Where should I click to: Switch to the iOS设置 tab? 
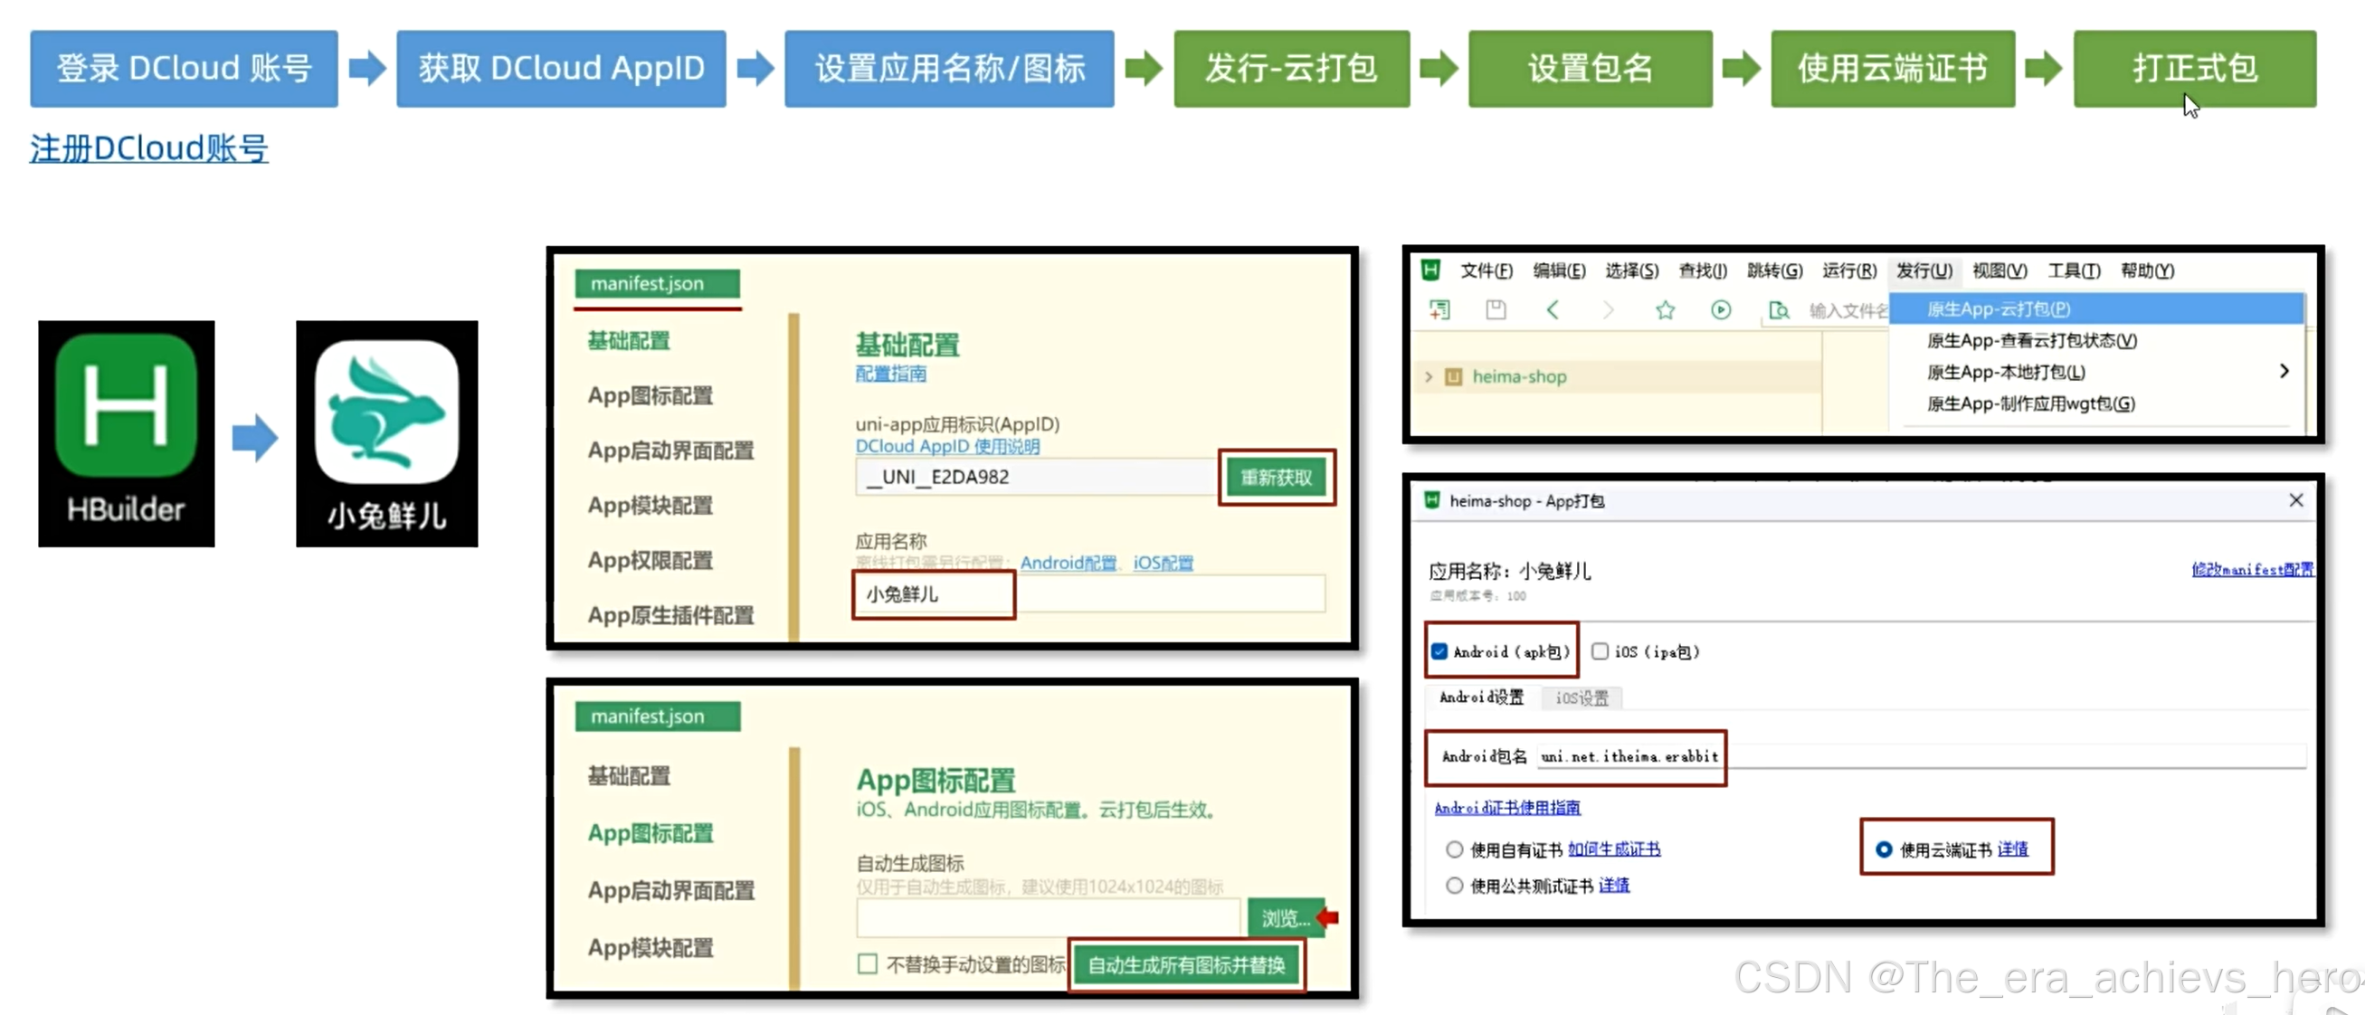[1581, 698]
